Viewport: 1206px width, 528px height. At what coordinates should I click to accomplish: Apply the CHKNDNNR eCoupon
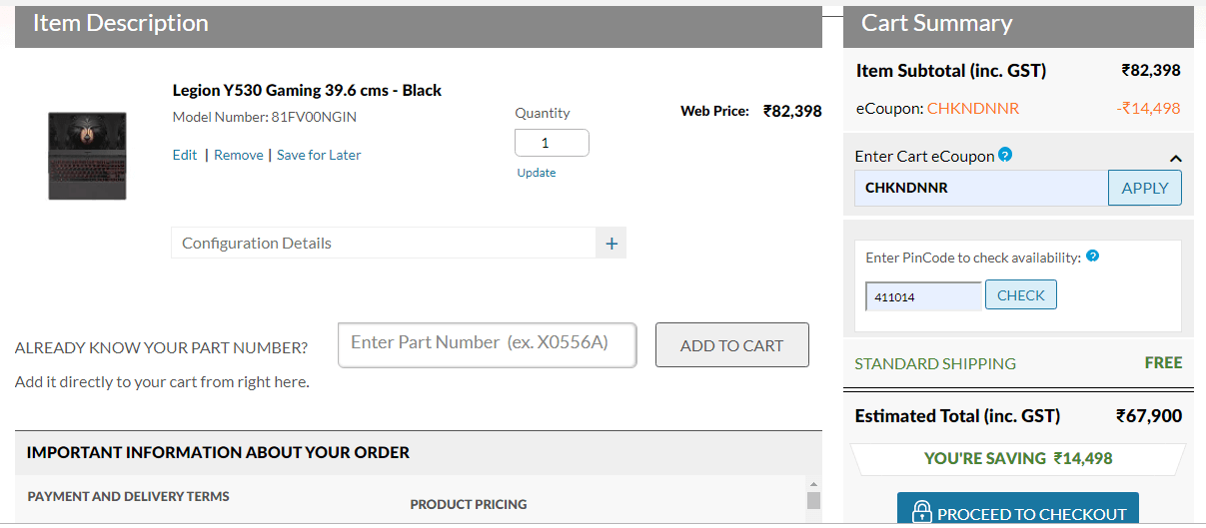[x=1145, y=188]
